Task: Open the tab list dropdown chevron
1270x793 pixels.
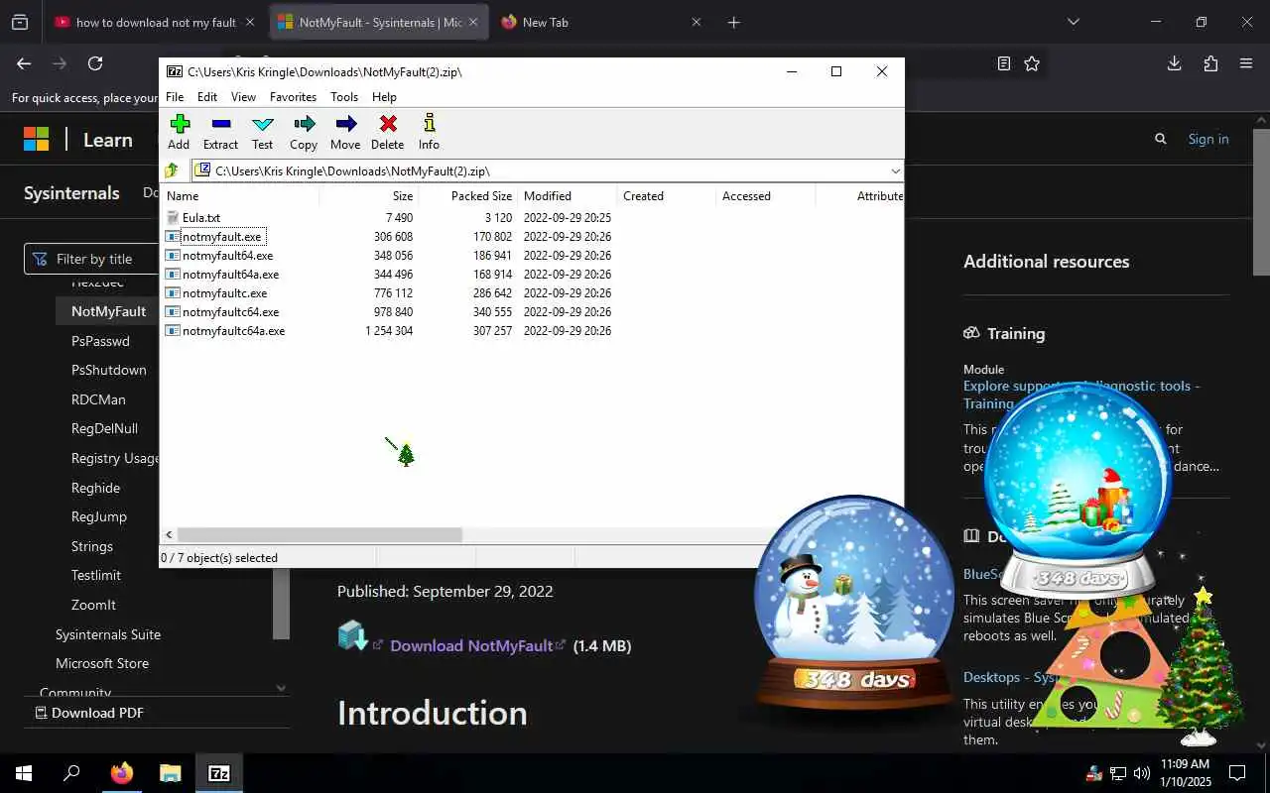Action: click(x=1074, y=22)
